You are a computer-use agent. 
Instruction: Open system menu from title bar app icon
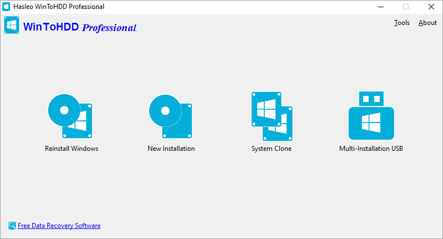click(x=7, y=7)
